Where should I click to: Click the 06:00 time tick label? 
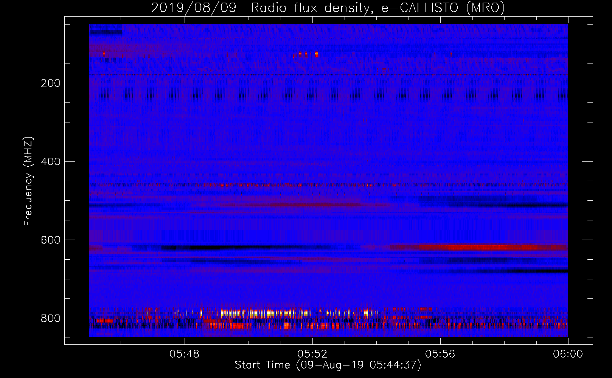[x=568, y=354]
